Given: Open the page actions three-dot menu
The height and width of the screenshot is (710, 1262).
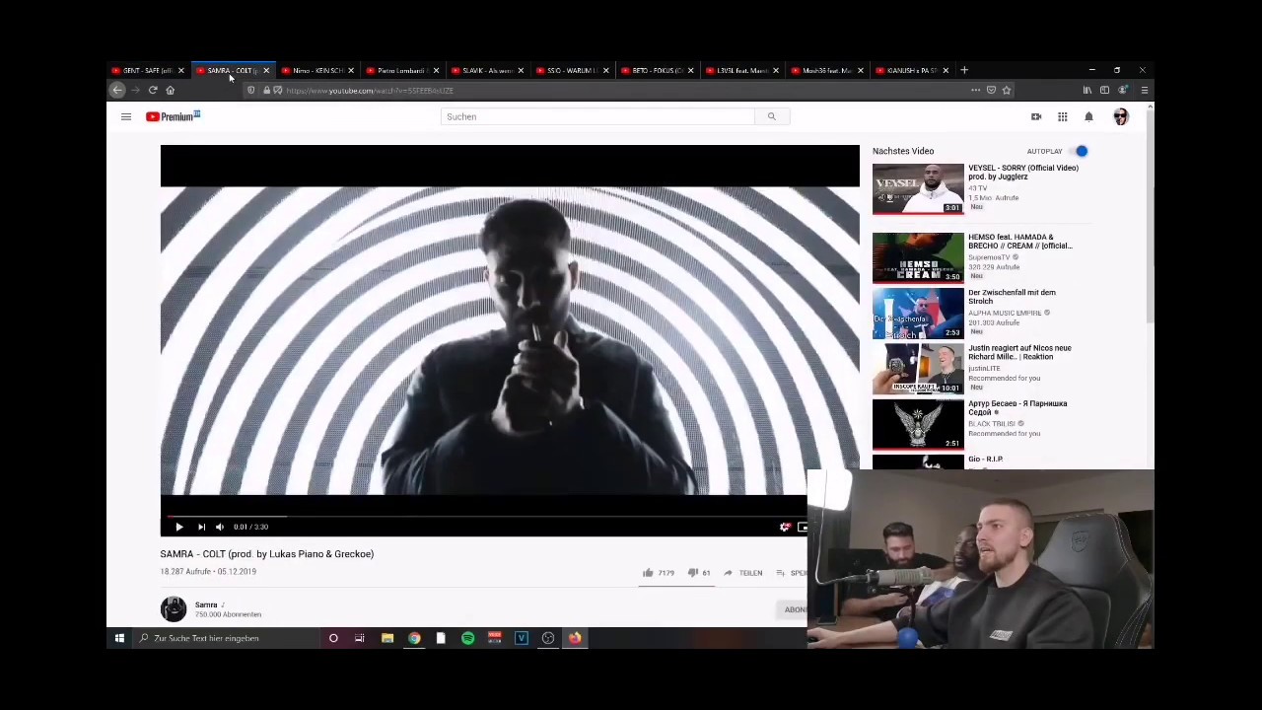Looking at the screenshot, I should click(x=975, y=90).
